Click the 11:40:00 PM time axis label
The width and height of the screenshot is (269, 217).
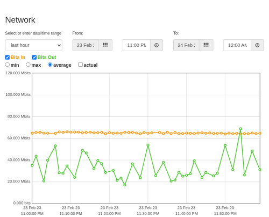click(187, 214)
